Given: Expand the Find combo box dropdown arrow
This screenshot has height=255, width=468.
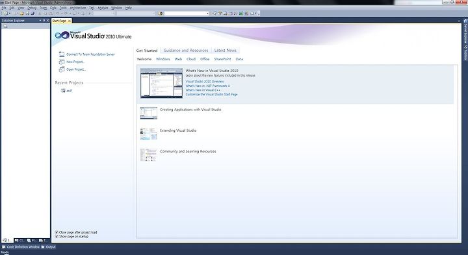Looking at the screenshot, I should [207, 14].
